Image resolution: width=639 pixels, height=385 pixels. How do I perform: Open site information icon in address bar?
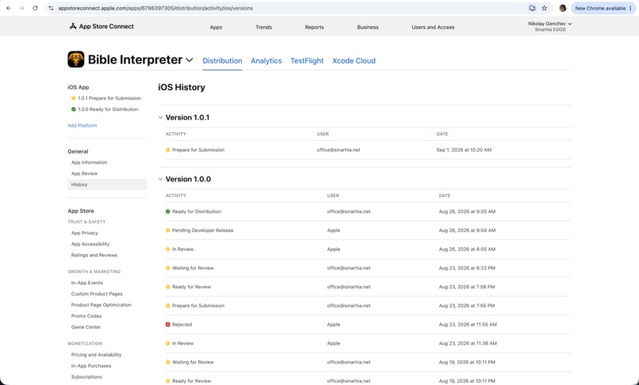(51, 8)
